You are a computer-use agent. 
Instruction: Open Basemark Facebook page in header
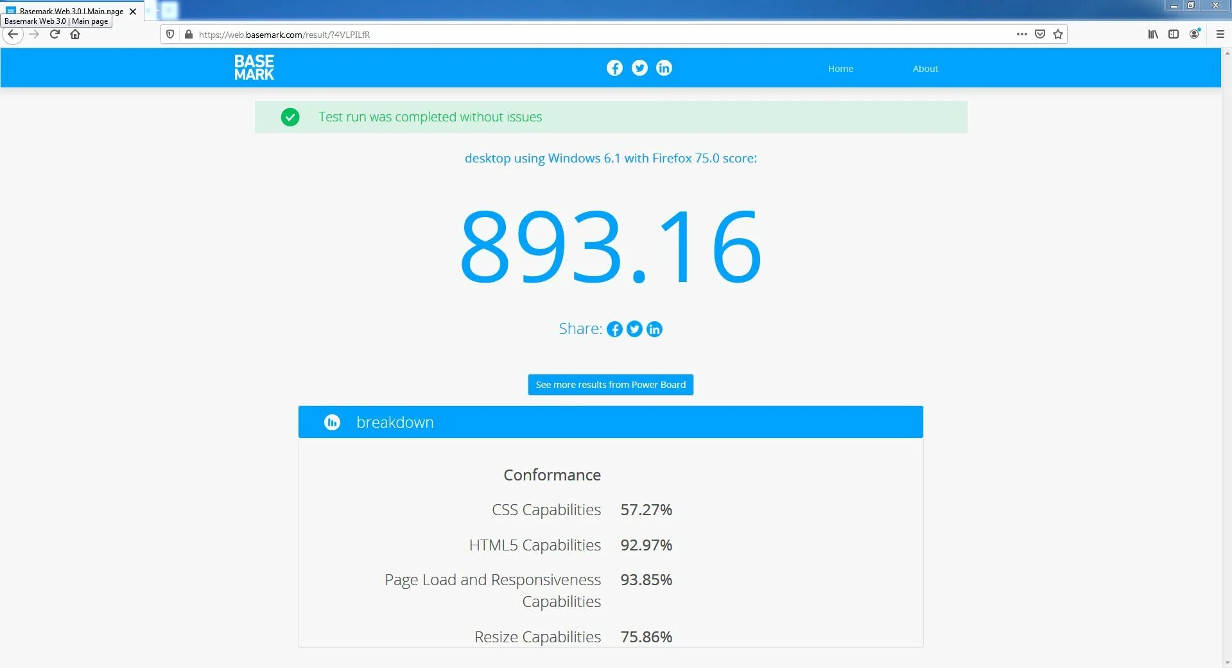(x=614, y=68)
